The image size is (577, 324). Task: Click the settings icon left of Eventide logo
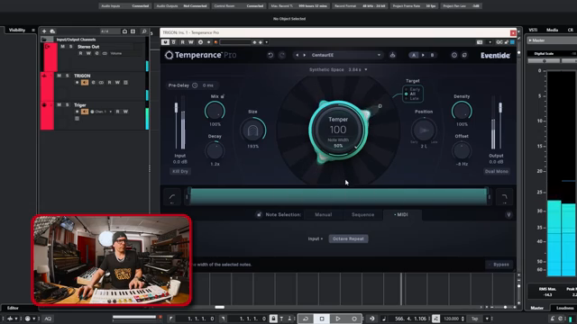464,55
